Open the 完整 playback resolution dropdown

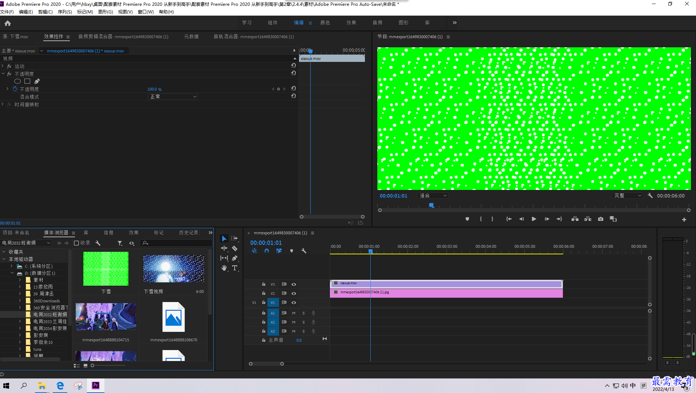point(627,196)
